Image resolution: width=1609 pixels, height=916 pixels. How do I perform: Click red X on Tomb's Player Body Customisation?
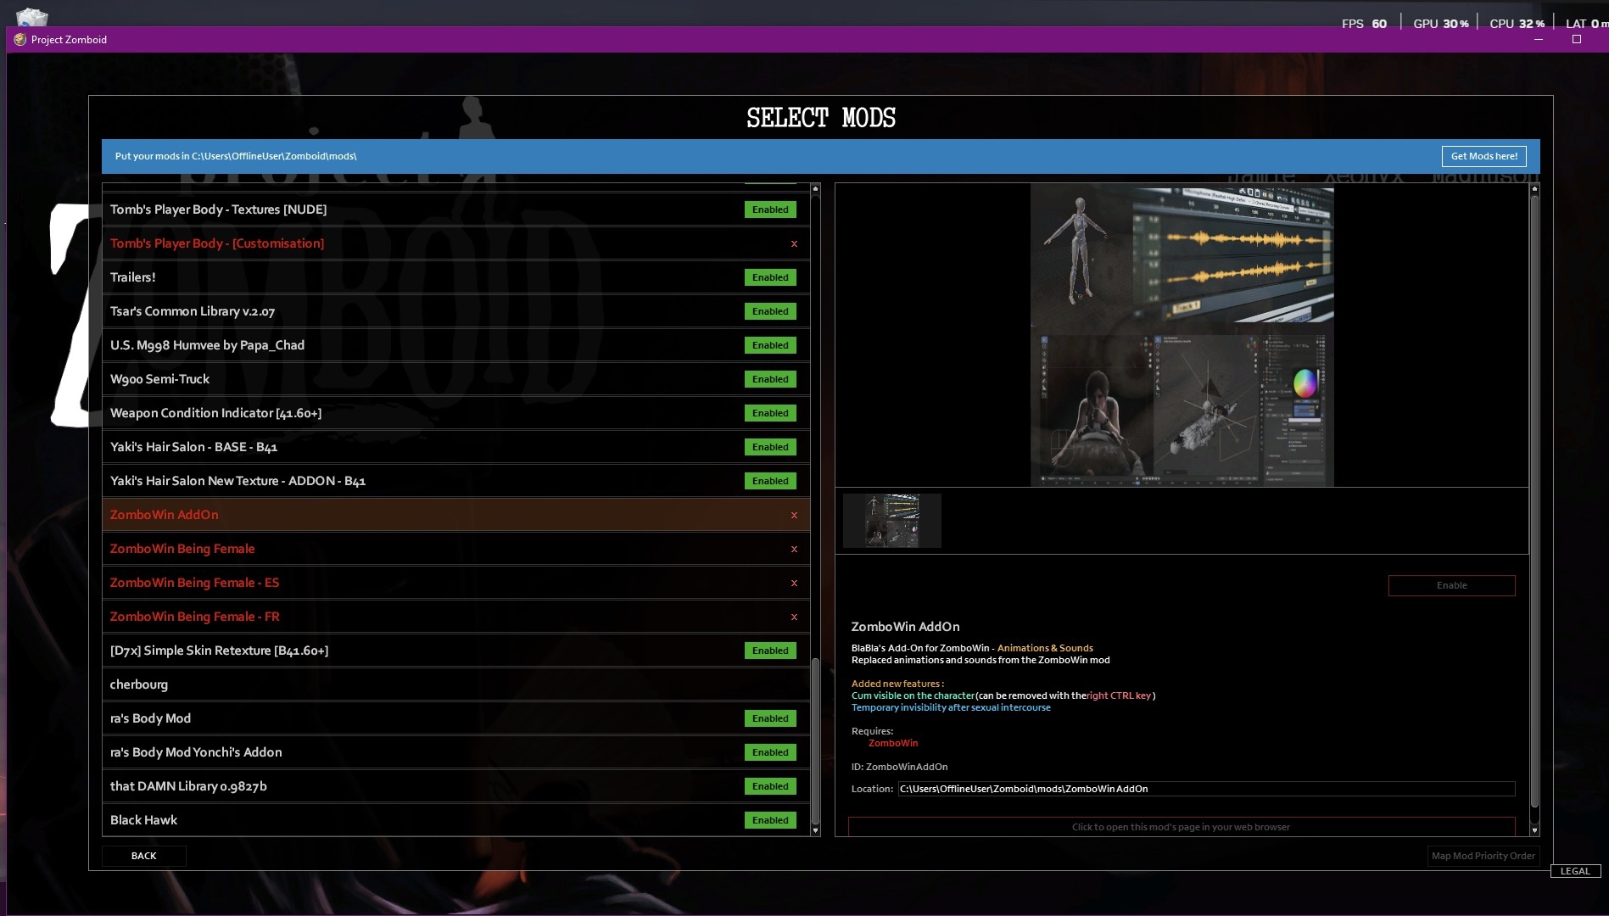(x=794, y=244)
